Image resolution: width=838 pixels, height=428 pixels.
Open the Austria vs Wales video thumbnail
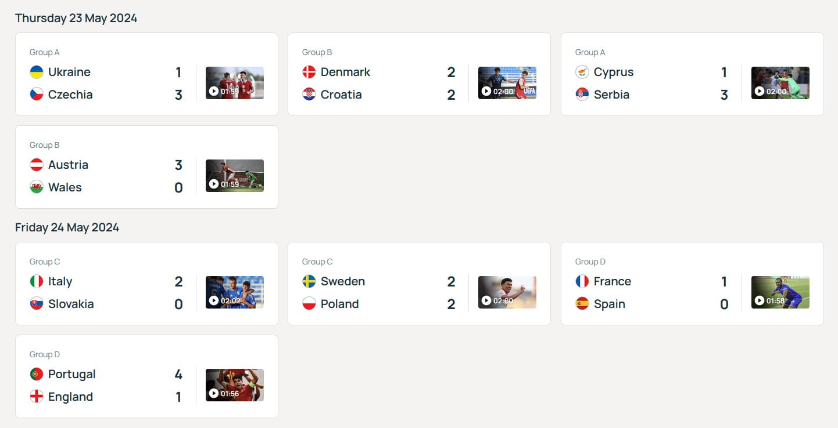tap(234, 176)
